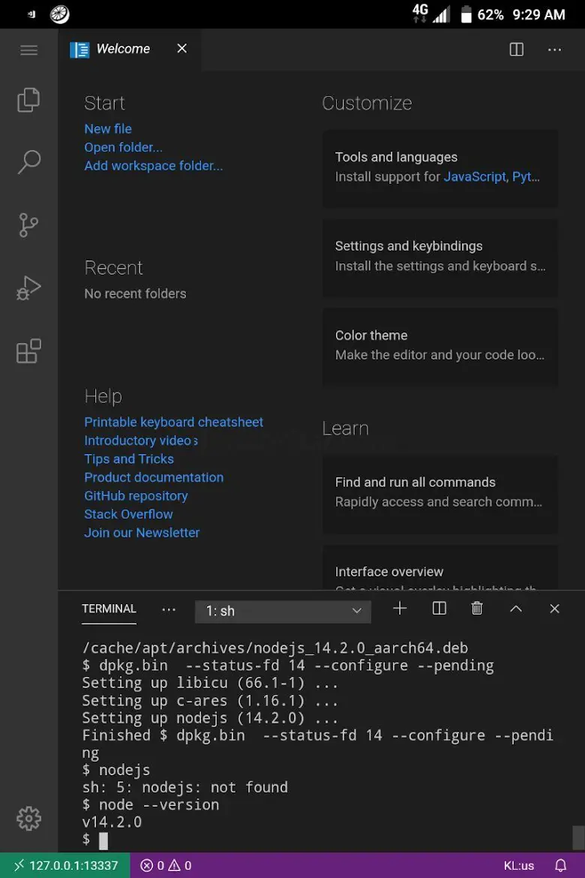Click the JavaScript language support link
This screenshot has width=585, height=878.
(x=474, y=177)
